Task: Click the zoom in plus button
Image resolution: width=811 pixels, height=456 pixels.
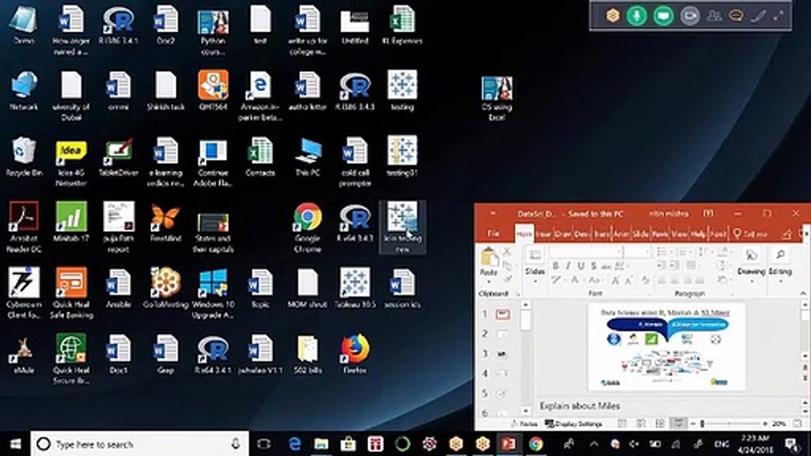Action: coord(764,423)
